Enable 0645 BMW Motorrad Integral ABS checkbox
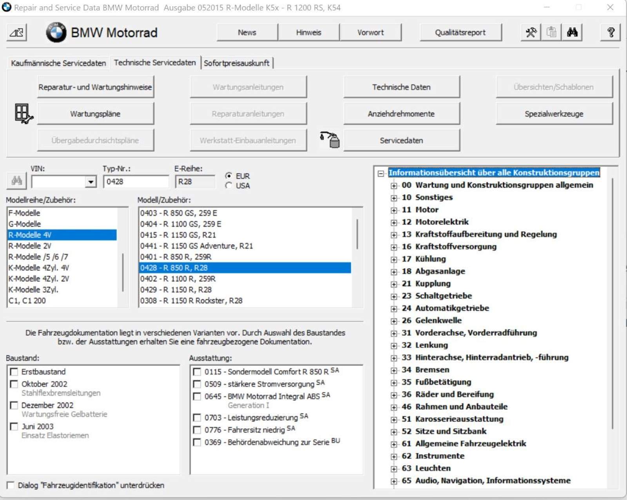Viewport: 627px width, 500px height. point(197,396)
